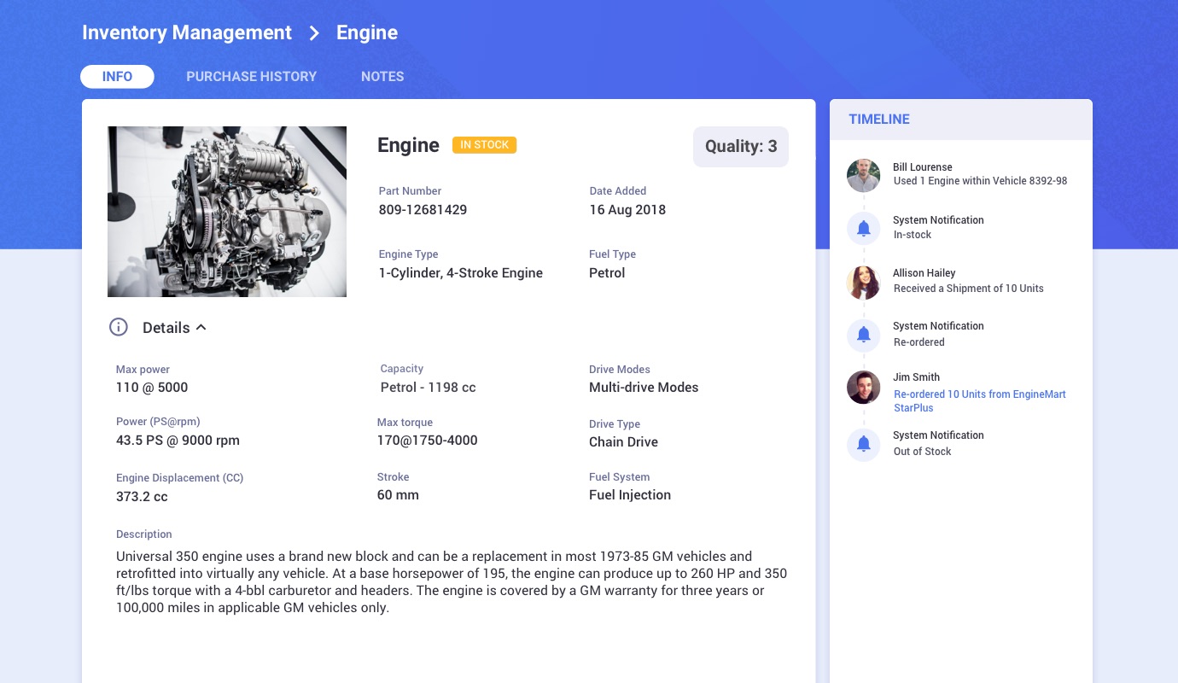Image resolution: width=1178 pixels, height=683 pixels.
Task: Click the Quality: 3 badge
Action: pyautogui.click(x=741, y=147)
